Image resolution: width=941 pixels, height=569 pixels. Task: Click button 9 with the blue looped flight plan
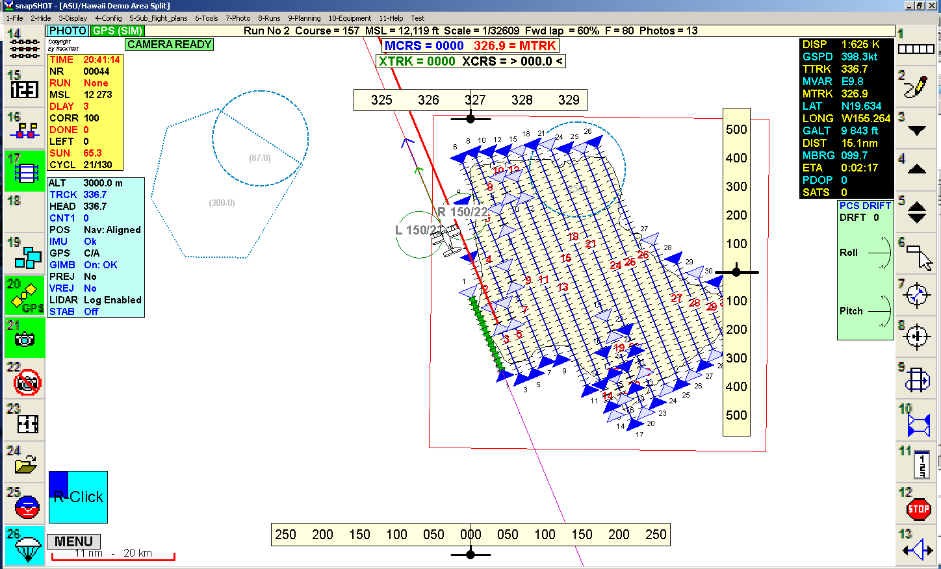pos(916,379)
